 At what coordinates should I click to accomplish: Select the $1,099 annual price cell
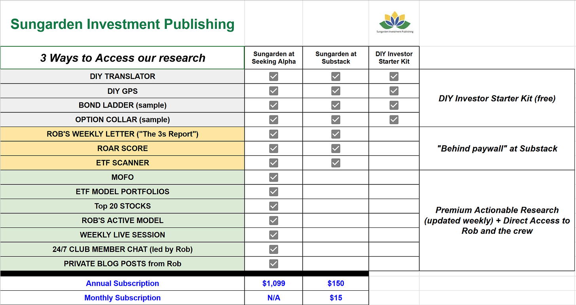click(273, 283)
